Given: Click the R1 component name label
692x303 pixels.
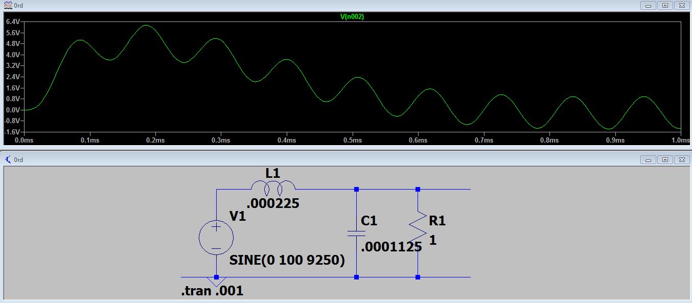Looking at the screenshot, I should [437, 221].
